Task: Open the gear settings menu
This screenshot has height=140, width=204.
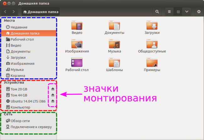Action: pos(199,12)
